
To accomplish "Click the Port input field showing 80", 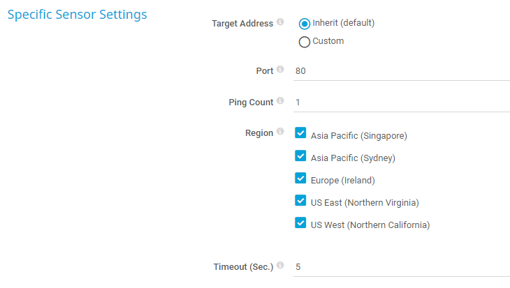I will [x=401, y=71].
